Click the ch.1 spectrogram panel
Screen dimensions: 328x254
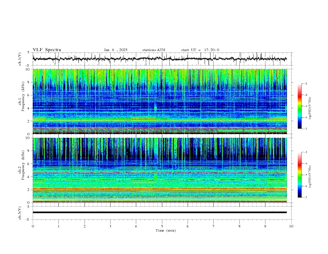coord(160,101)
